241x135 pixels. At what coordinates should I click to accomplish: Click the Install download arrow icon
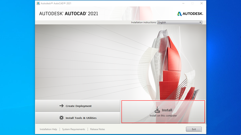pos(157,110)
